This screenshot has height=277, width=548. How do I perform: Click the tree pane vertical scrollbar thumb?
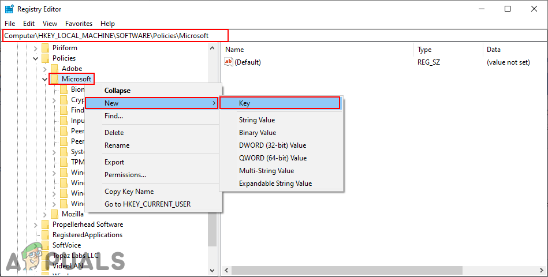[x=212, y=230]
